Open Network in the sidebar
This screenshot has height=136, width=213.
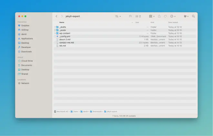pyautogui.click(x=24, y=83)
